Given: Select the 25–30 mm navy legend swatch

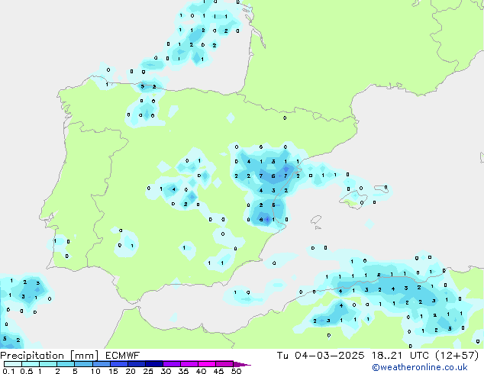Looking at the screenshot, I should 154,364.
